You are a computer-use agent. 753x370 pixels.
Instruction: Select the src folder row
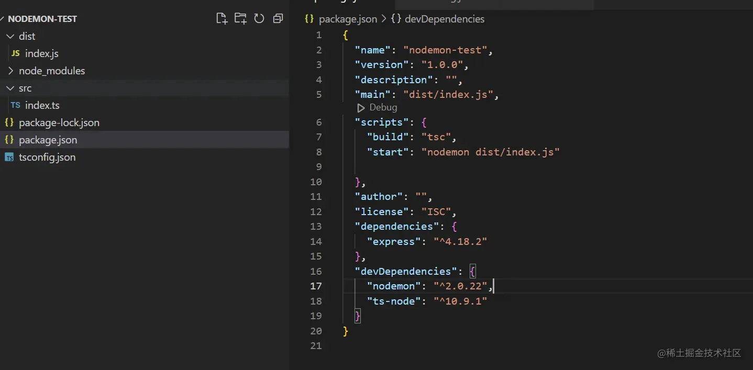click(x=145, y=88)
